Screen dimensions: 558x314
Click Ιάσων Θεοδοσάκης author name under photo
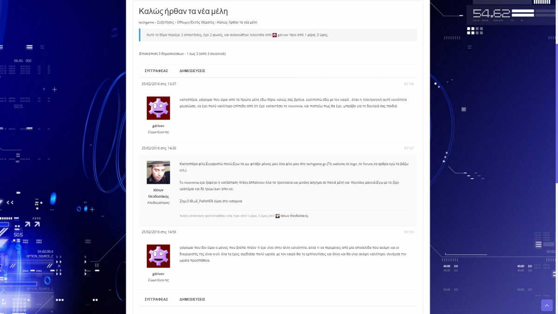tap(158, 193)
